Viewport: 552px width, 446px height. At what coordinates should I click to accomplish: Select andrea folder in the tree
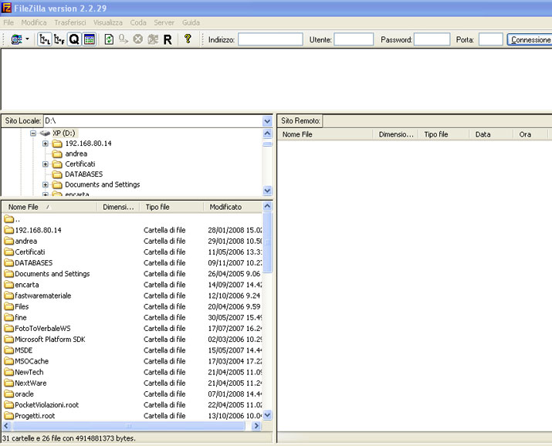[76, 154]
